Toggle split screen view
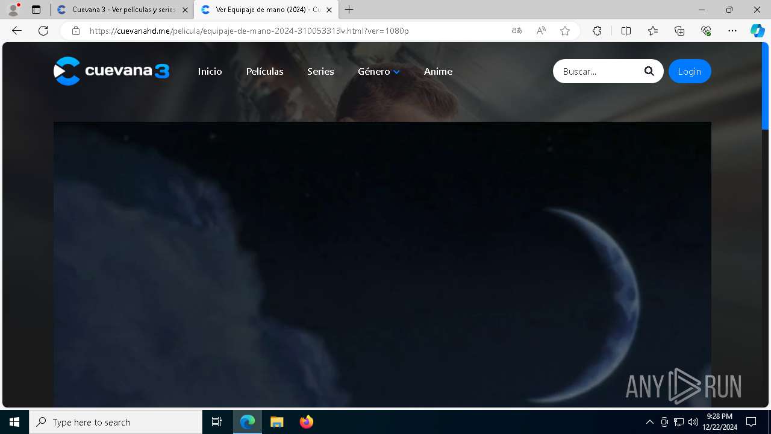The width and height of the screenshot is (771, 434). (x=626, y=31)
